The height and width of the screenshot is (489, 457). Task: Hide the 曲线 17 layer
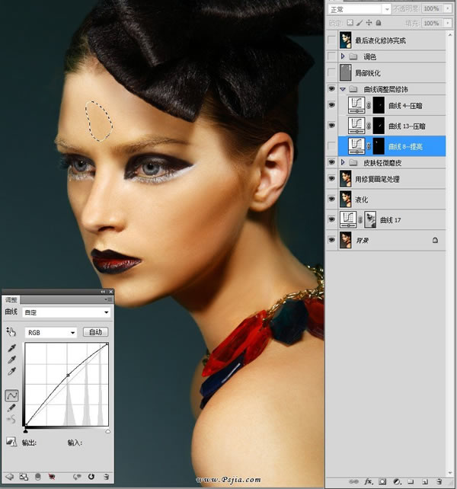click(x=331, y=219)
